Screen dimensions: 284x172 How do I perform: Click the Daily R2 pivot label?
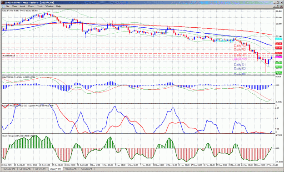[240, 50]
